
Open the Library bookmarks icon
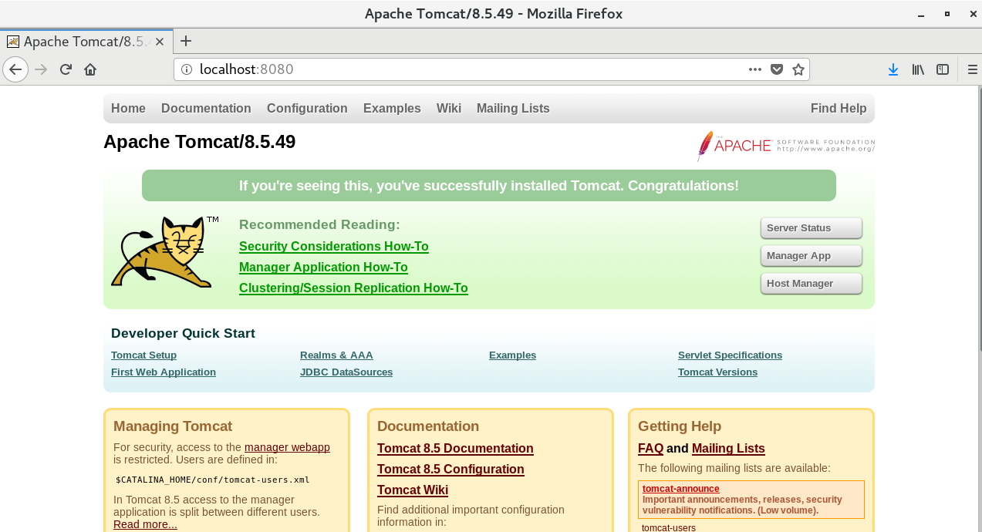tap(918, 69)
